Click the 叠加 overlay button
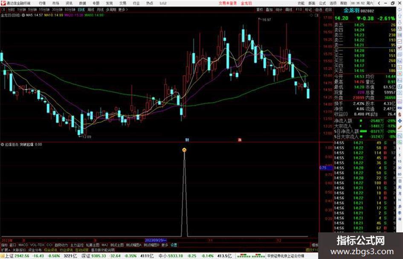 (269, 9)
